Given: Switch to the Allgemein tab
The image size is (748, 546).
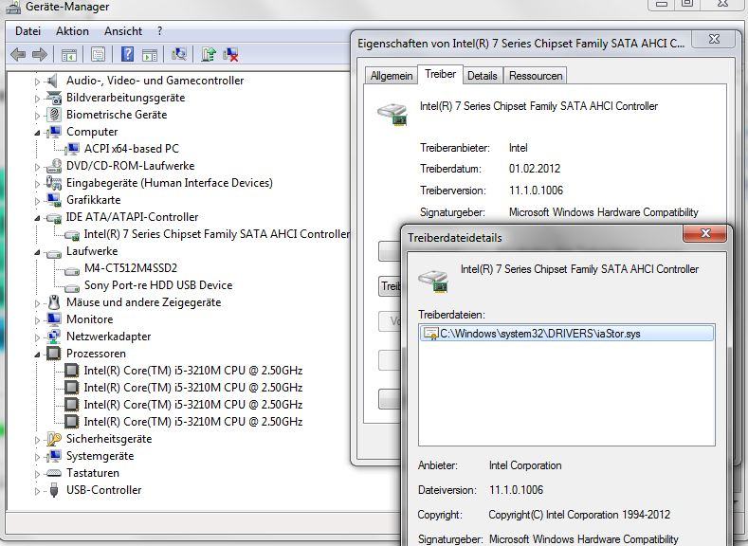Looking at the screenshot, I should click(x=392, y=76).
